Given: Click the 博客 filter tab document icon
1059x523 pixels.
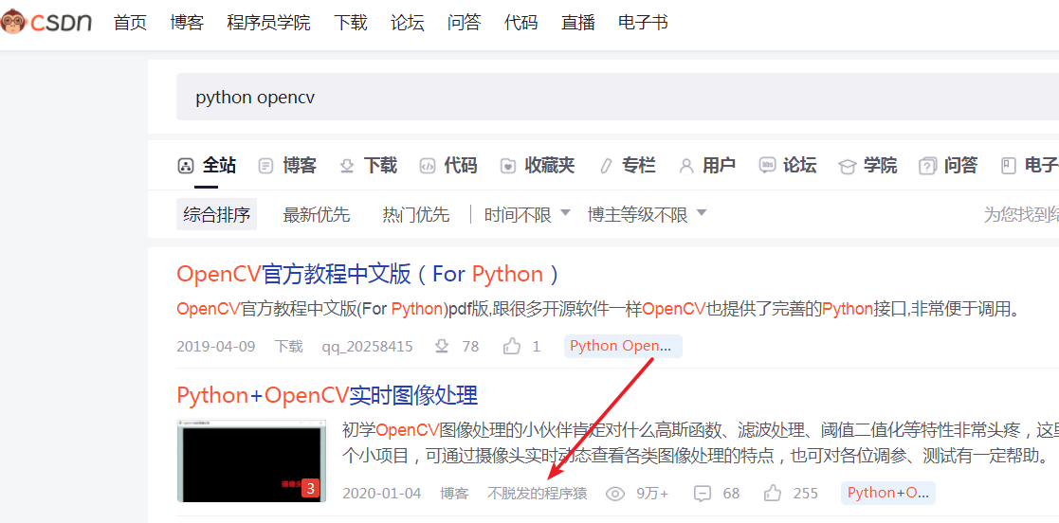Looking at the screenshot, I should point(266,166).
